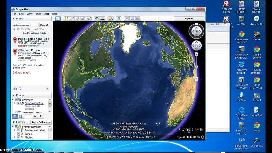272x153 pixels.
Task: View current view in Google Maps icon
Action: (x=138, y=18)
